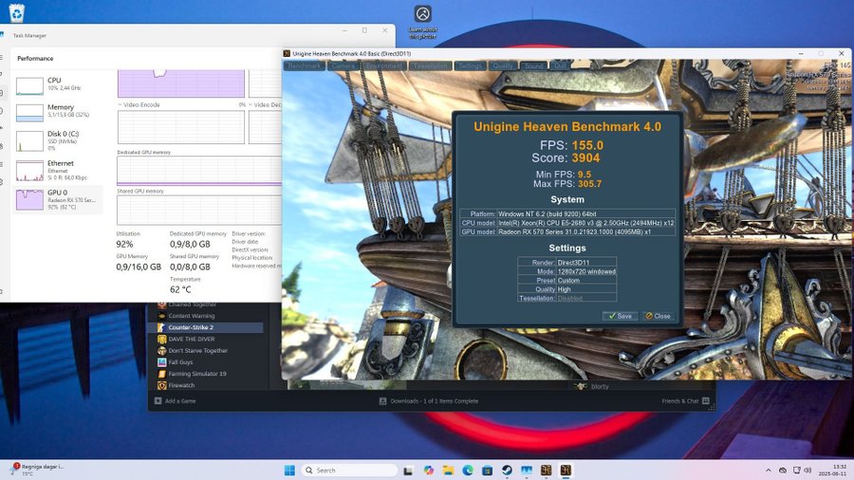854x480 pixels.
Task: Open the Learn about this picture icon
Action: point(423,14)
